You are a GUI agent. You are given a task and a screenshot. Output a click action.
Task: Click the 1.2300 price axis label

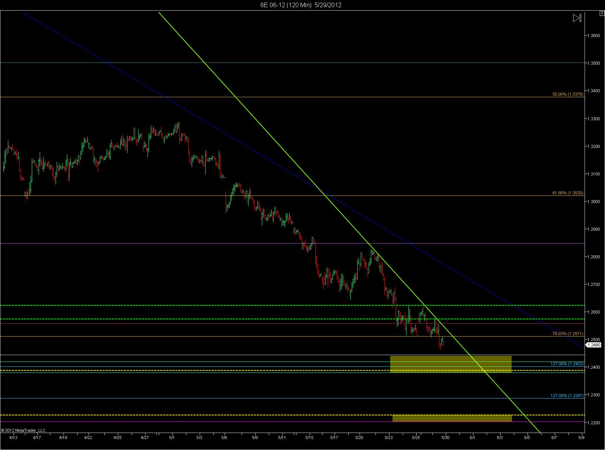pos(593,395)
